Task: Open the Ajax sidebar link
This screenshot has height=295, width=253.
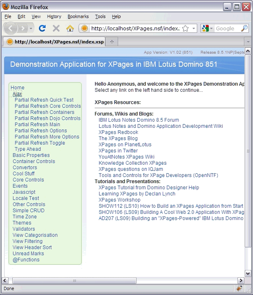Action: [17, 94]
